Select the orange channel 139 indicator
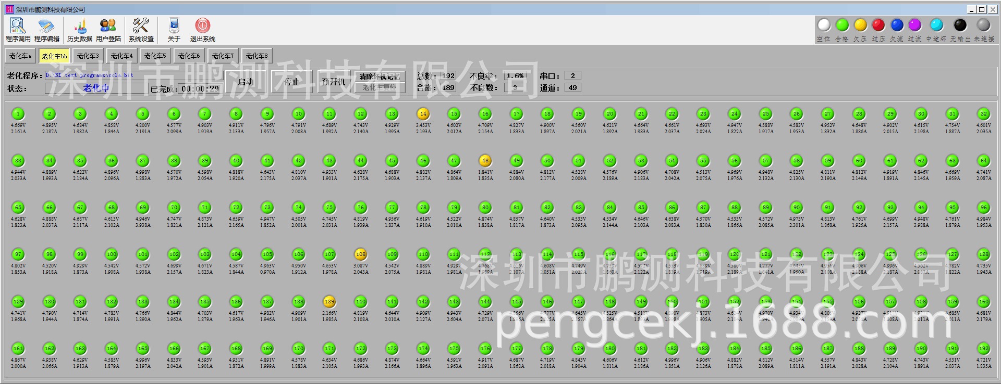The height and width of the screenshot is (384, 1001). (x=329, y=301)
